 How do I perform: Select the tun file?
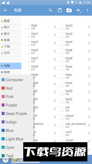coord(75,109)
